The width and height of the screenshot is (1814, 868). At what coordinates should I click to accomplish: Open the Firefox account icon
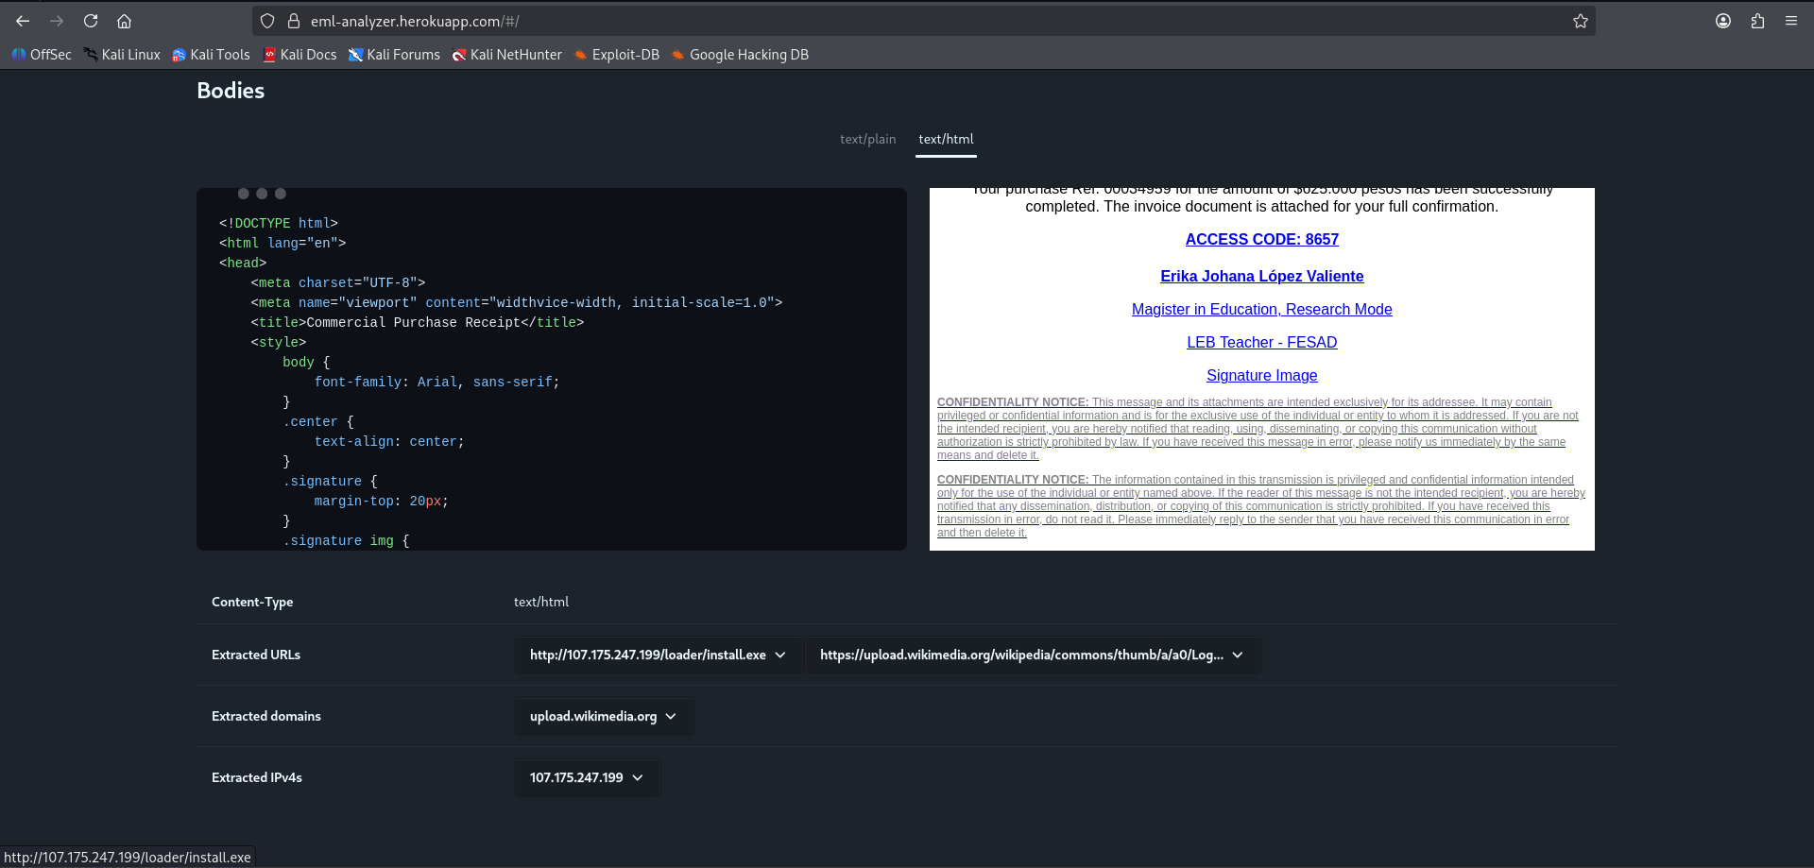[x=1722, y=21]
